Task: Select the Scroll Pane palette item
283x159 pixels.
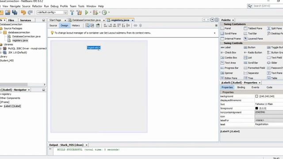Action: (229, 34)
